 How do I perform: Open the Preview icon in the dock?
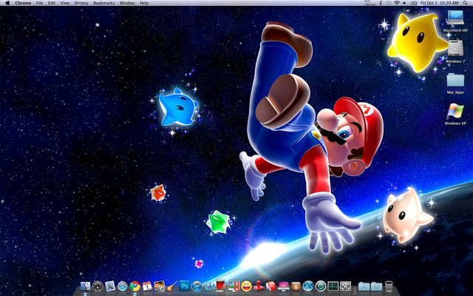point(110,286)
